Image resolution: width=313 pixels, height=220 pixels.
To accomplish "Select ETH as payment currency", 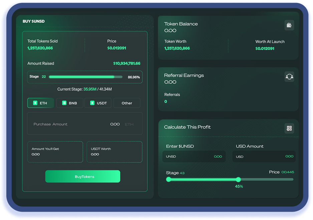I will click(x=41, y=103).
